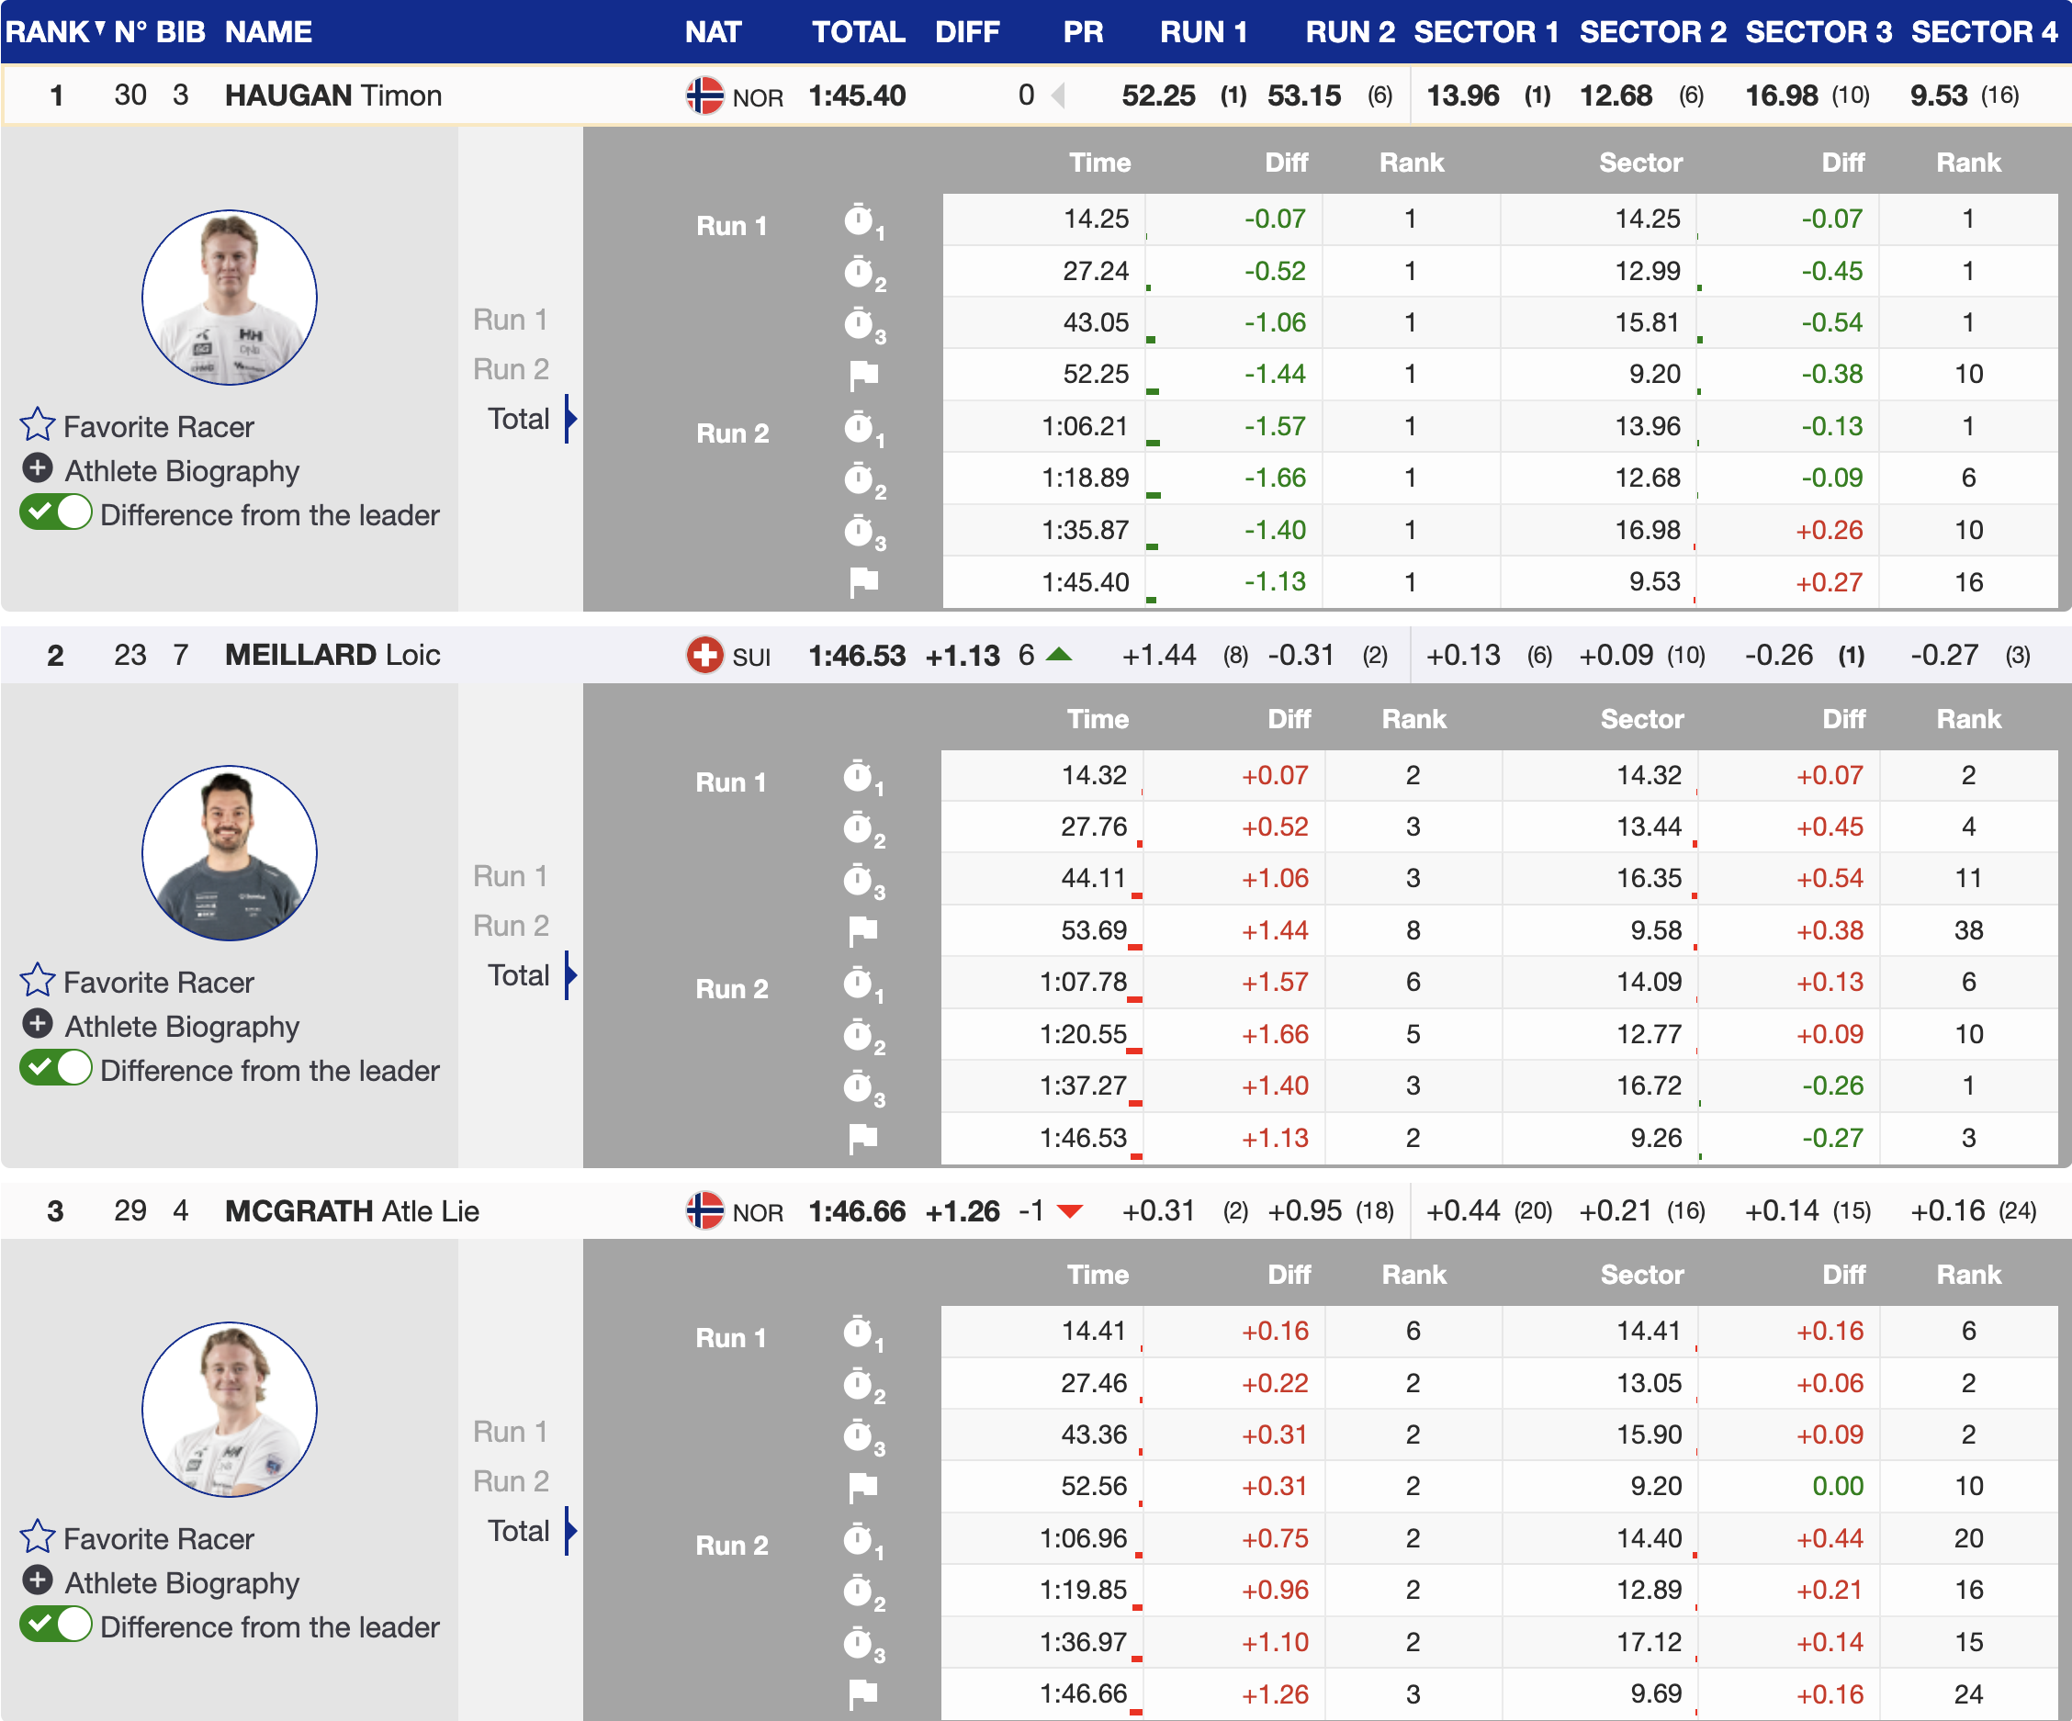Click green up arrow in Meillard row
Image resolution: width=2072 pixels, height=1721 pixels.
pos(1059,654)
